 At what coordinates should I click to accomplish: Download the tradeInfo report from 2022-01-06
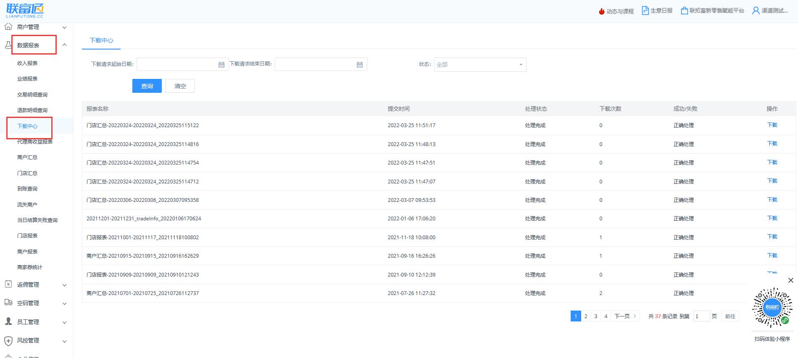[772, 218]
